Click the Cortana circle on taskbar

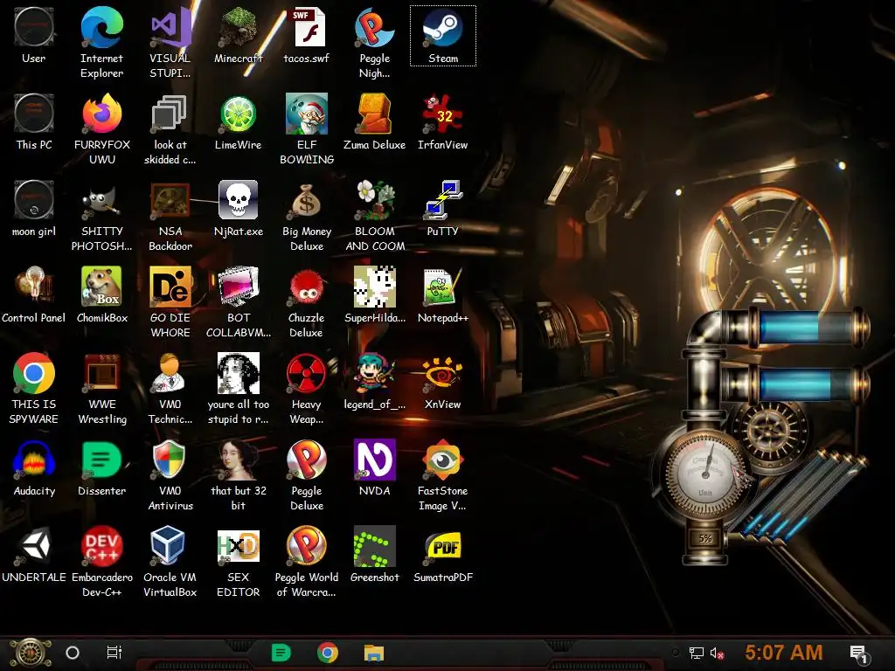[x=73, y=653]
